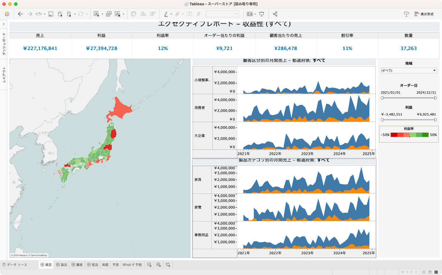Switch to the 予測 tab
This screenshot has height=275, width=442.
point(116,265)
